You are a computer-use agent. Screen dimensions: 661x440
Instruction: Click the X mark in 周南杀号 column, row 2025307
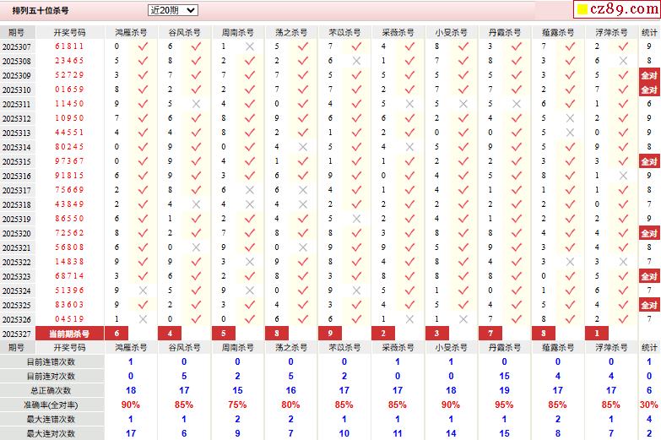point(250,46)
